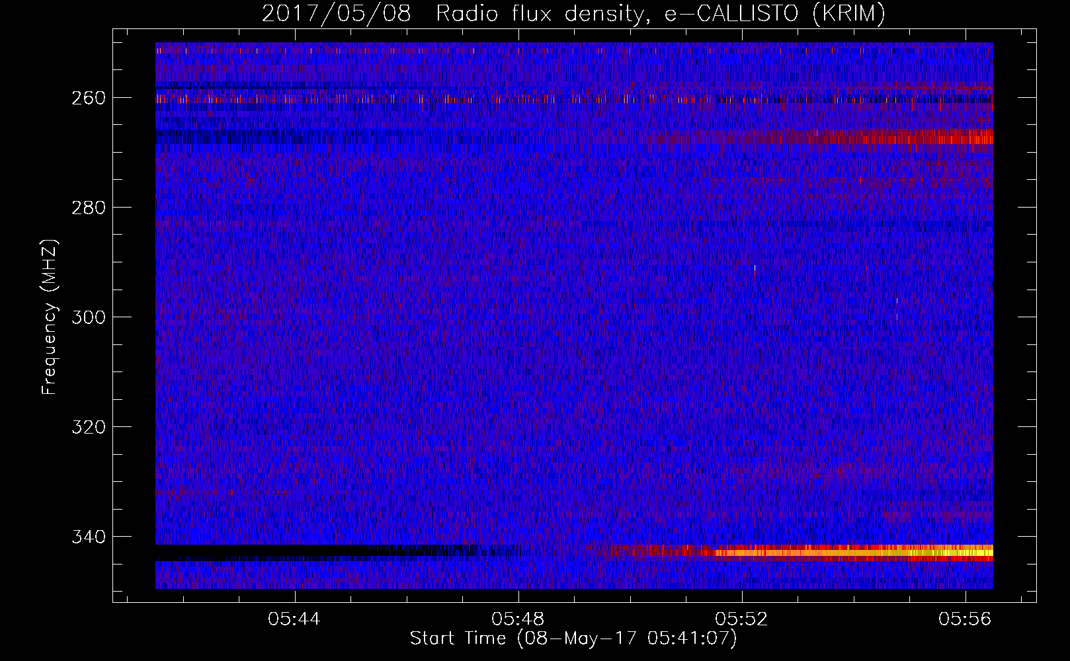This screenshot has height=661, width=1070.
Task: Click the 300 frequency tick label
Action: click(x=88, y=317)
